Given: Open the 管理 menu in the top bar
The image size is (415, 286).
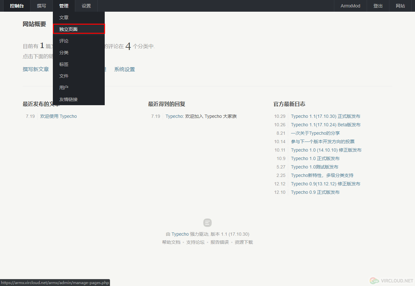Looking at the screenshot, I should click(64, 6).
